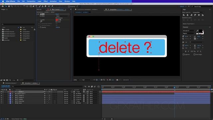This screenshot has height=120, width=213.
Task: Select the Zoom magnifier tool
Action: [12, 6]
